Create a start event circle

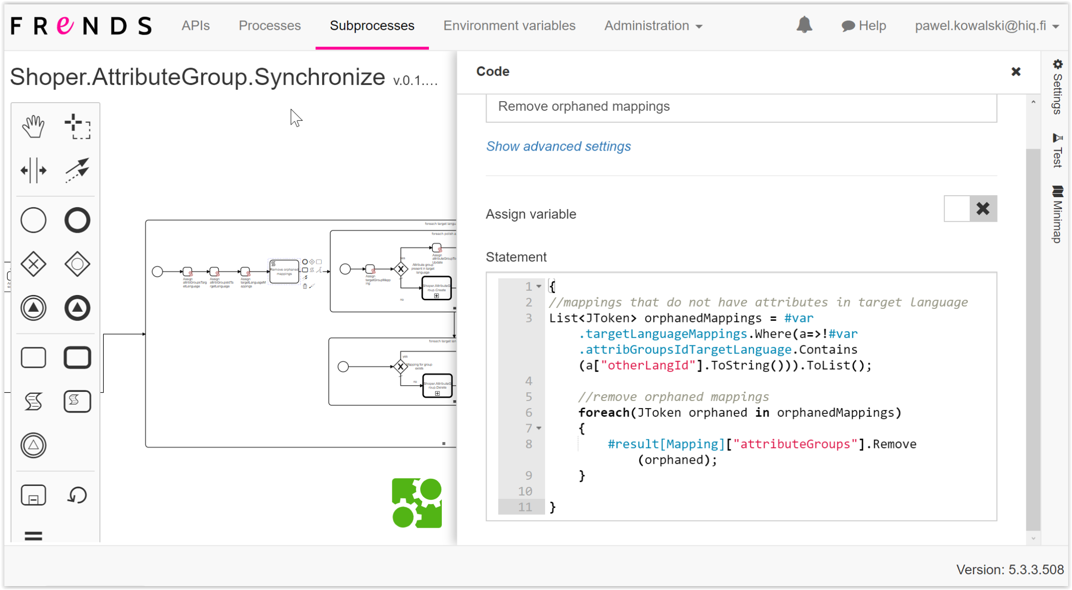tap(33, 220)
